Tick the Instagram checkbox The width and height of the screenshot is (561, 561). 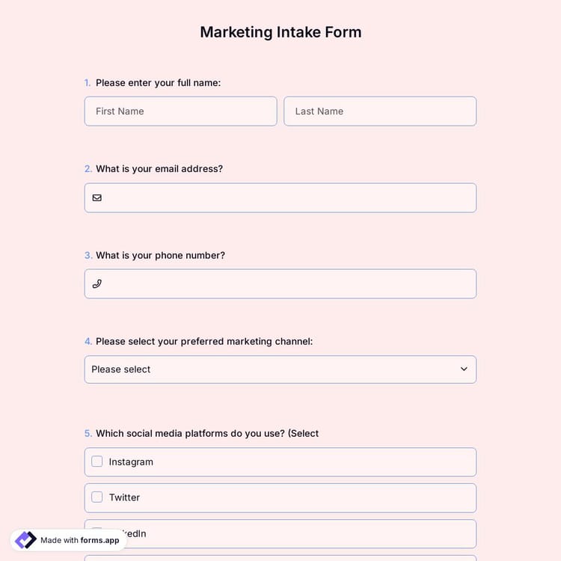(x=97, y=462)
